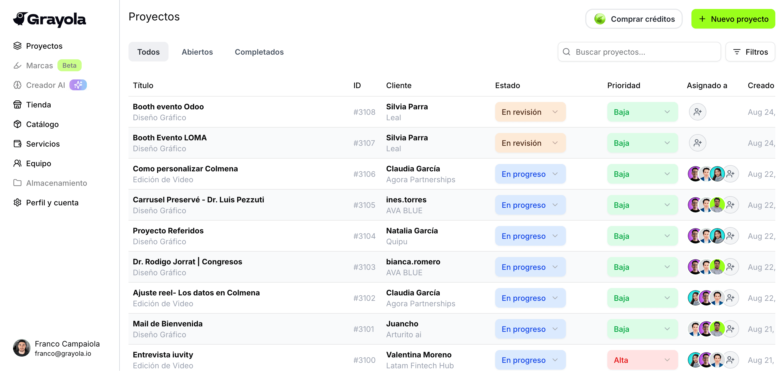784x371 pixels.
Task: Open the Baja priority dropdown for Proyecto Referidos
Action: pos(642,236)
